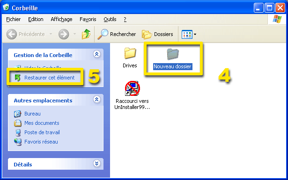Click the green restore arrow icon
Image resolution: width=288 pixels, height=180 pixels.
pos(18,78)
